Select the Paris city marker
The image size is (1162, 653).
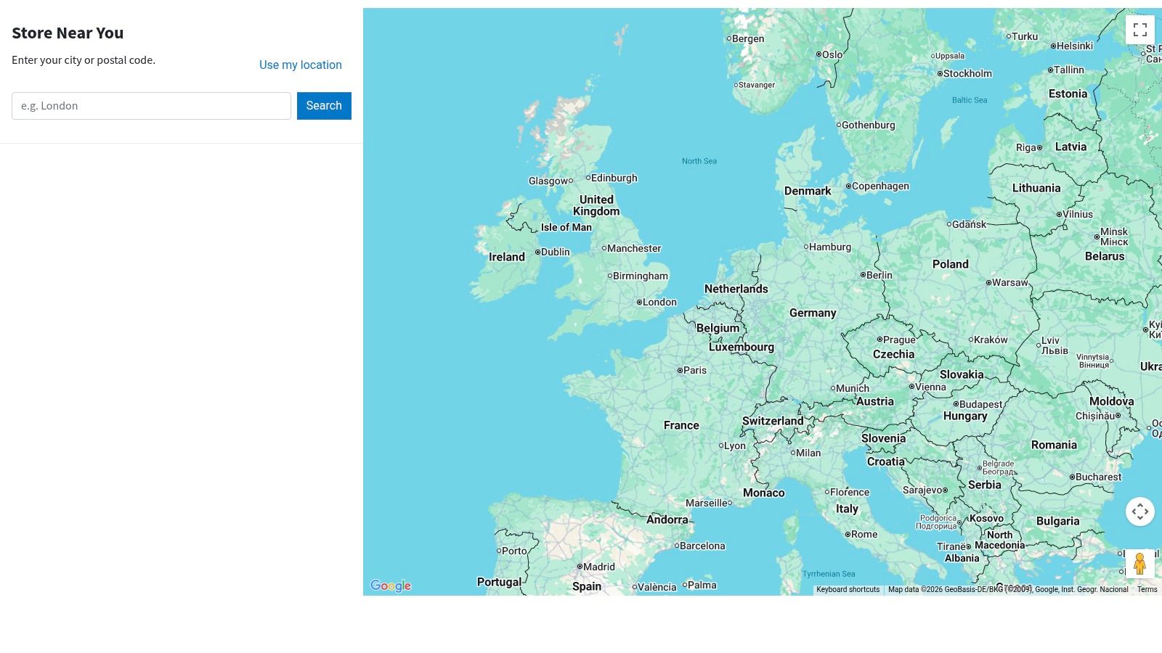click(x=680, y=370)
